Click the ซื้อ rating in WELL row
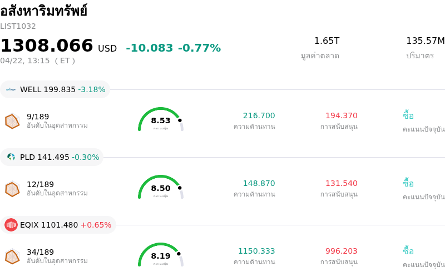Image resolution: width=445 pixels, height=277 pixels. tap(408, 115)
